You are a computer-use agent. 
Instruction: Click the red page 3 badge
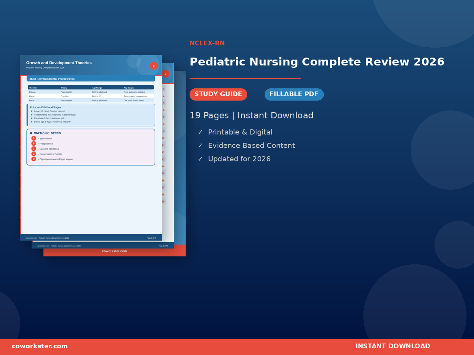pos(154,66)
